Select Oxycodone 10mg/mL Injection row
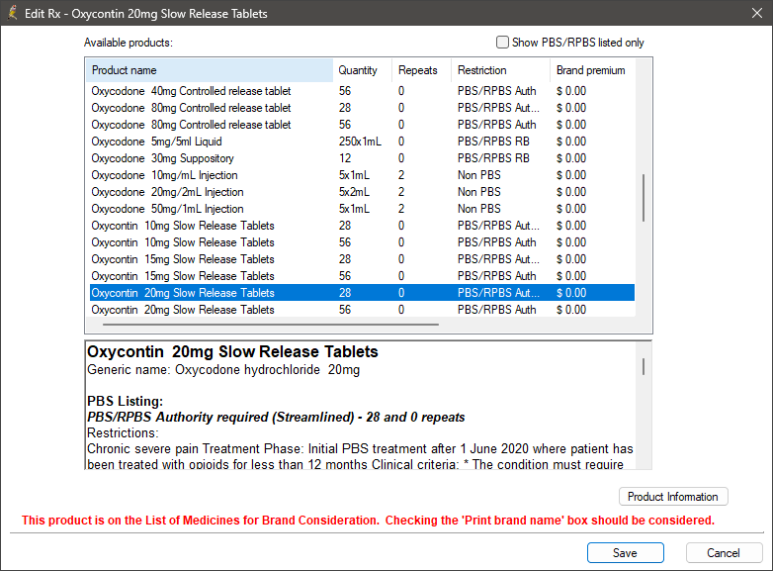Screen dimensions: 773x571 point(362,175)
